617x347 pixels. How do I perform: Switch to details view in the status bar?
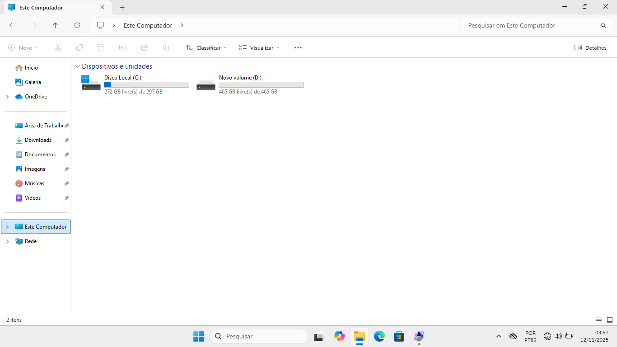[598, 320]
